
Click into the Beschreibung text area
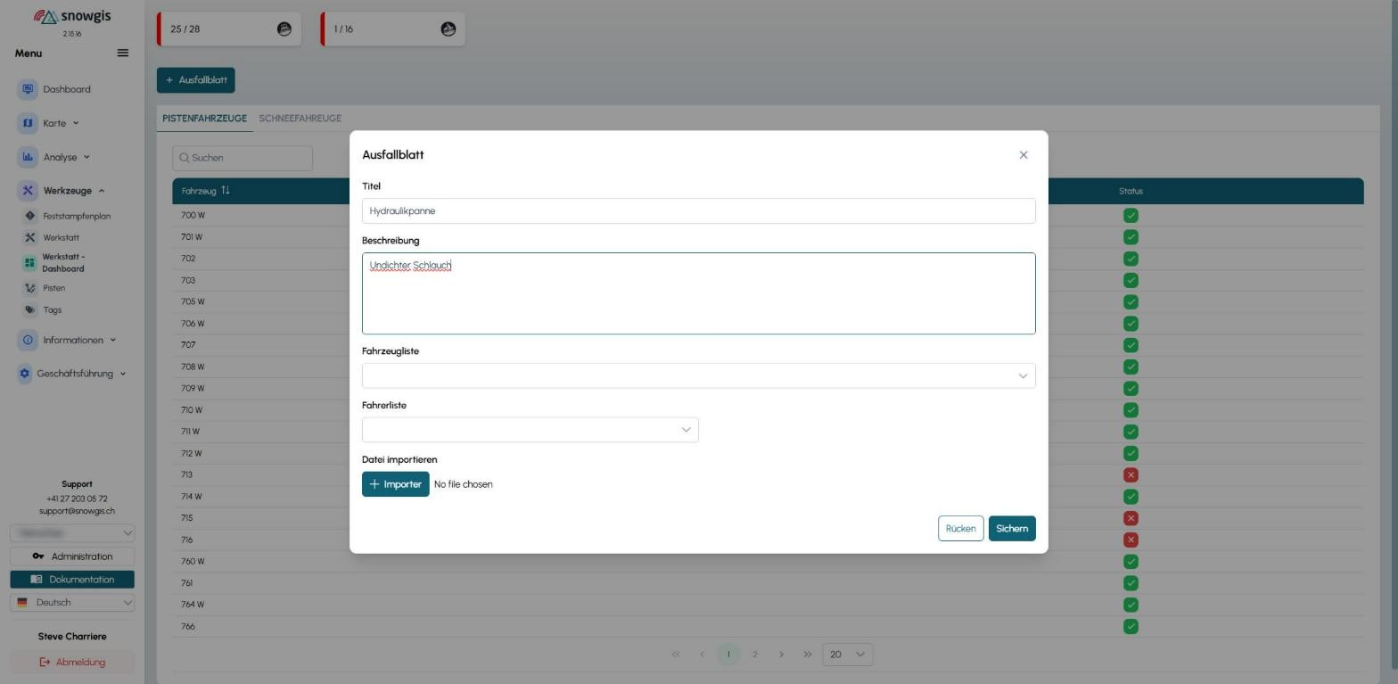(698, 293)
